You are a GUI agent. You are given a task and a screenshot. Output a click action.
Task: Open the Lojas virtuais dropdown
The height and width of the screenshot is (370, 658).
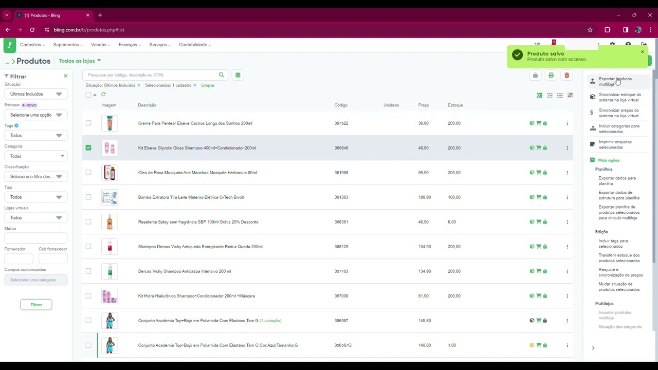coord(36,218)
